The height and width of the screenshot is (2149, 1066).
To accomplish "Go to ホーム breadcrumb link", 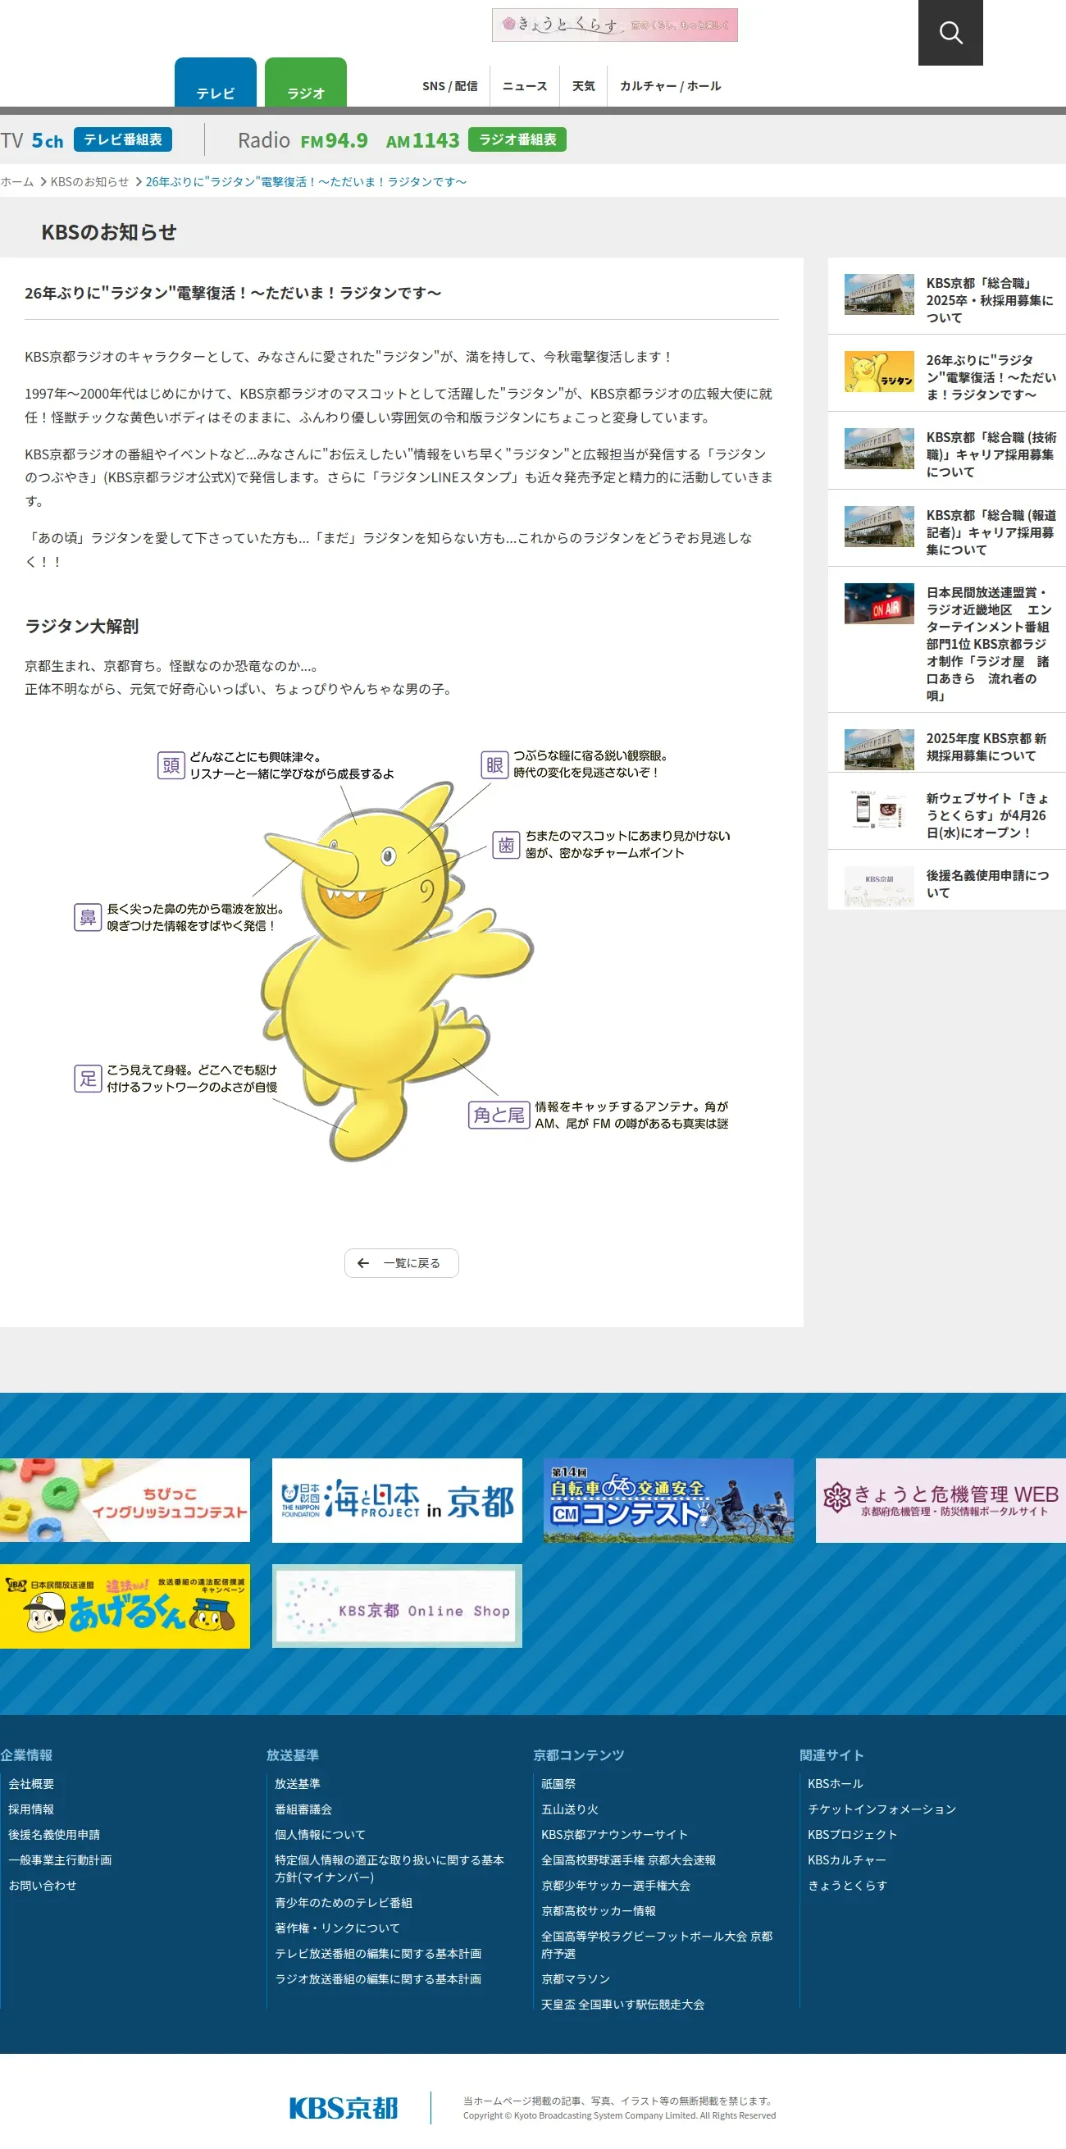I will click(16, 182).
